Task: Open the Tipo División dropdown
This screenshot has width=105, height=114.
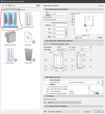Action: point(63,47)
